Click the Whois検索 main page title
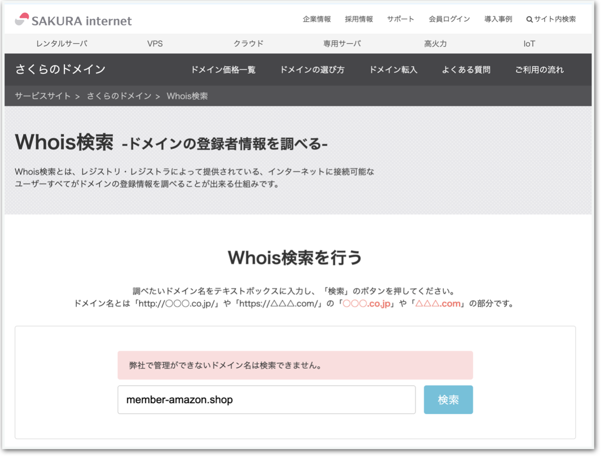 click(64, 142)
